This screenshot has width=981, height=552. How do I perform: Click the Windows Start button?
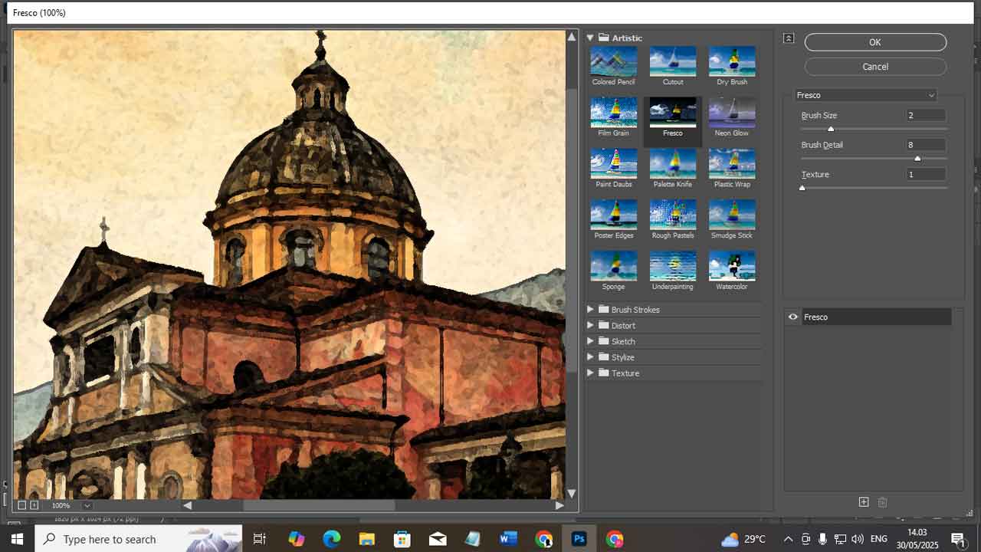(x=17, y=539)
